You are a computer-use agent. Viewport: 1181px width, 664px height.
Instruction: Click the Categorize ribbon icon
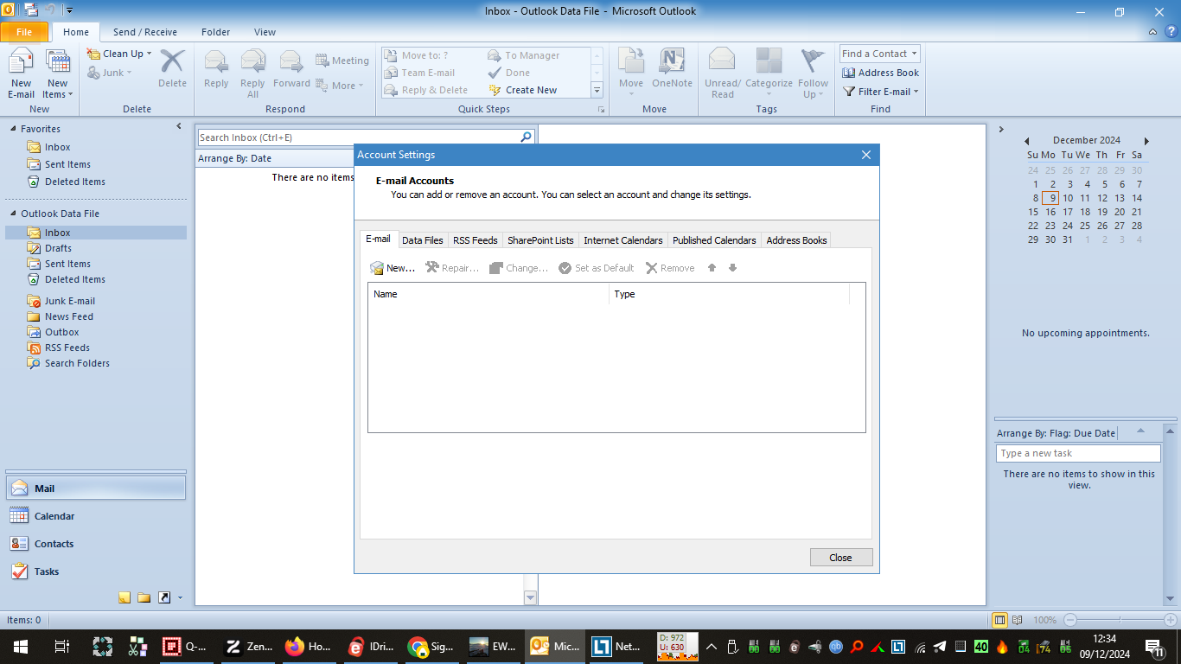click(769, 74)
